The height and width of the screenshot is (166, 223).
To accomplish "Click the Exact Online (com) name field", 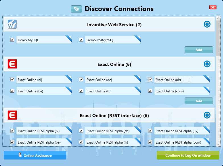I will [x=182, y=91].
